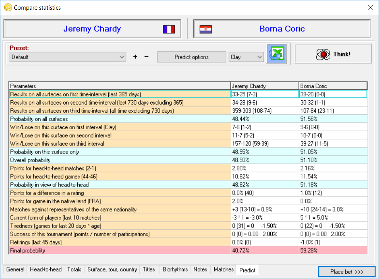Image resolution: width=379 pixels, height=279 pixels.
Task: Click the red atom Think icon
Action: [323, 55]
